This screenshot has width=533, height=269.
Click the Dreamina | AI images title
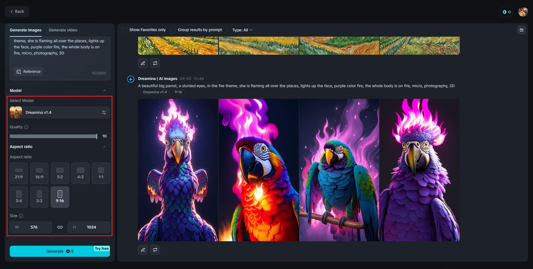click(157, 79)
